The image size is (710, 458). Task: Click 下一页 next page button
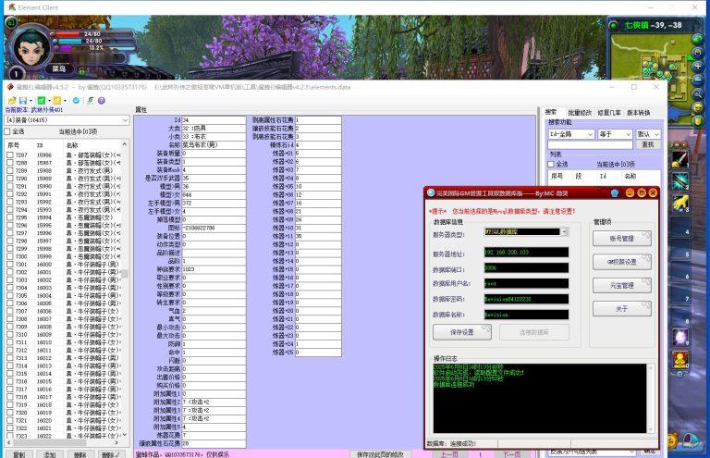[x=511, y=454]
